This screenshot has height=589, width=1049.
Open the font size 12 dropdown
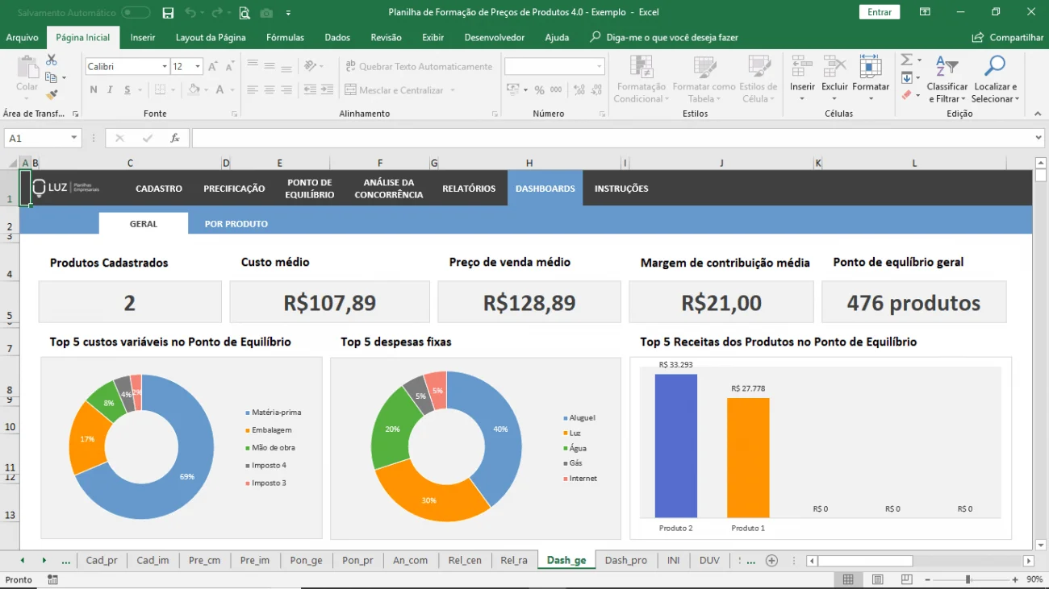(198, 67)
